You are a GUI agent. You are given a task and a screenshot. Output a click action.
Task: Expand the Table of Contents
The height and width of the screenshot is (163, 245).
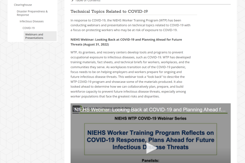[x=86, y=1]
